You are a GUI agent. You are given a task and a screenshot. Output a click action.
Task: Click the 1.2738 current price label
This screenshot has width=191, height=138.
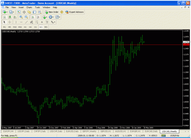(186, 42)
